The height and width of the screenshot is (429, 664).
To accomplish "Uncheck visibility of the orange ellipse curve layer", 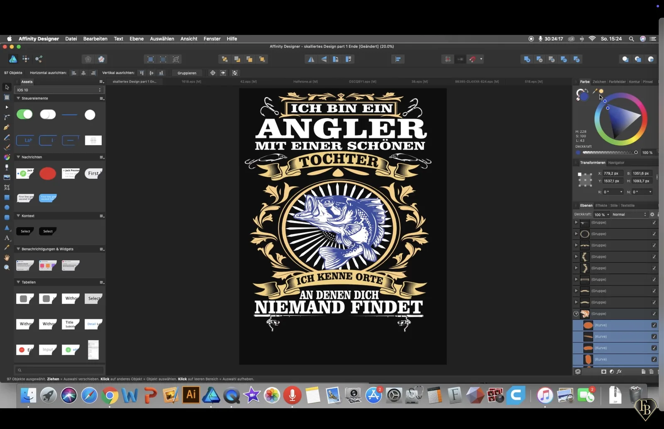I will click(654, 325).
